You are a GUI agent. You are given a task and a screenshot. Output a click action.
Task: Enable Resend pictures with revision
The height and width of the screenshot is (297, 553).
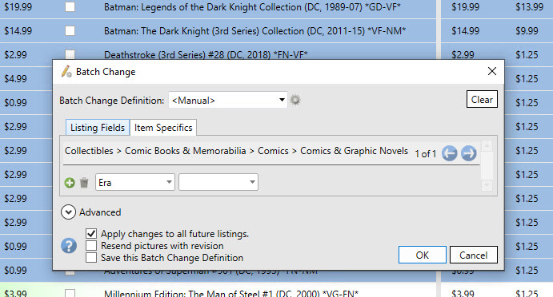pyautogui.click(x=91, y=246)
